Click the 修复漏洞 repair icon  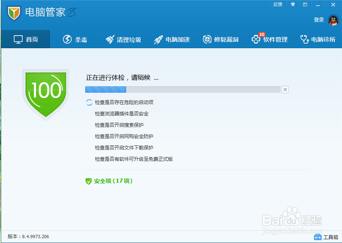[208, 39]
